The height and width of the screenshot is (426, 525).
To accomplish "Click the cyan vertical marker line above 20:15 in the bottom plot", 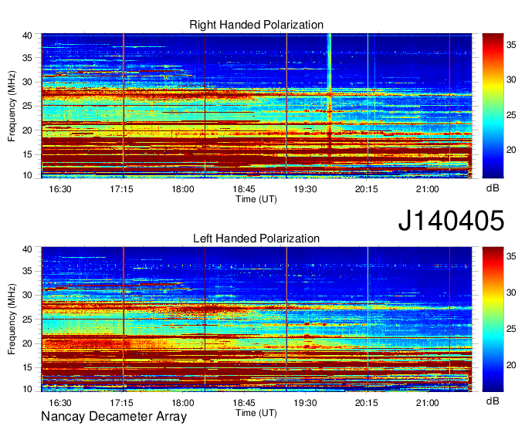I will 367,319.
